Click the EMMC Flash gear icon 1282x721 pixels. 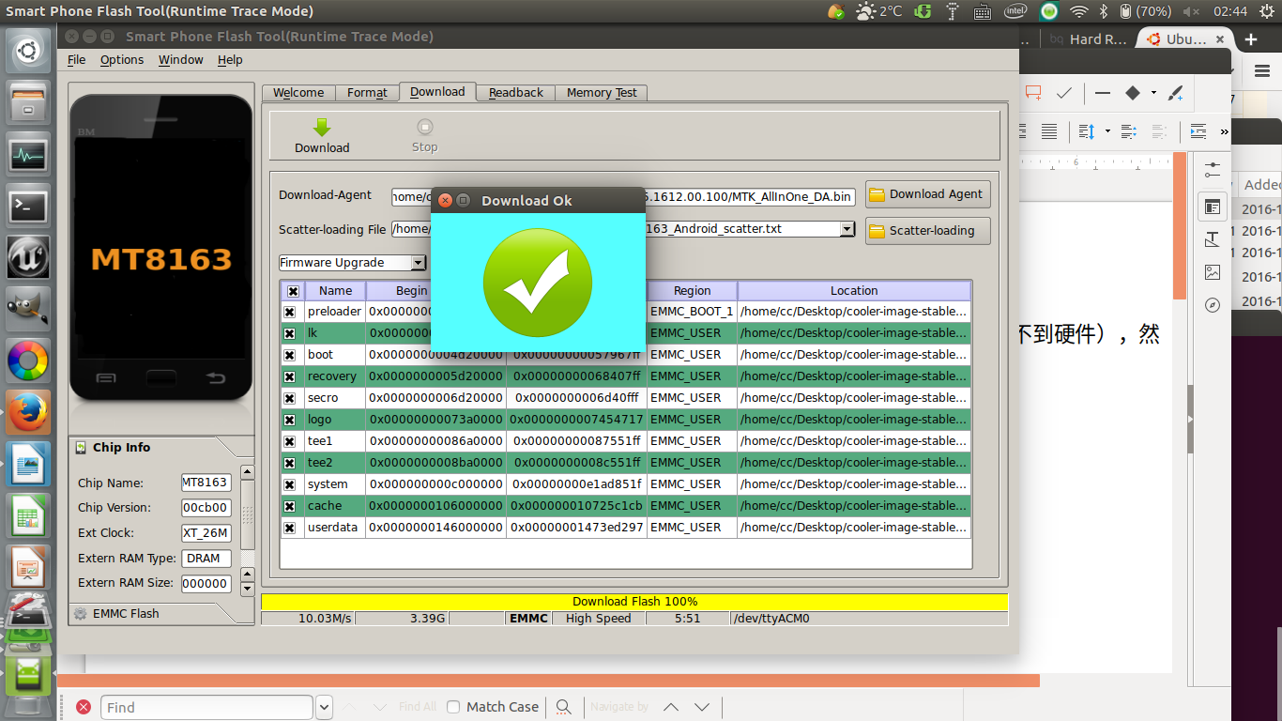81,614
